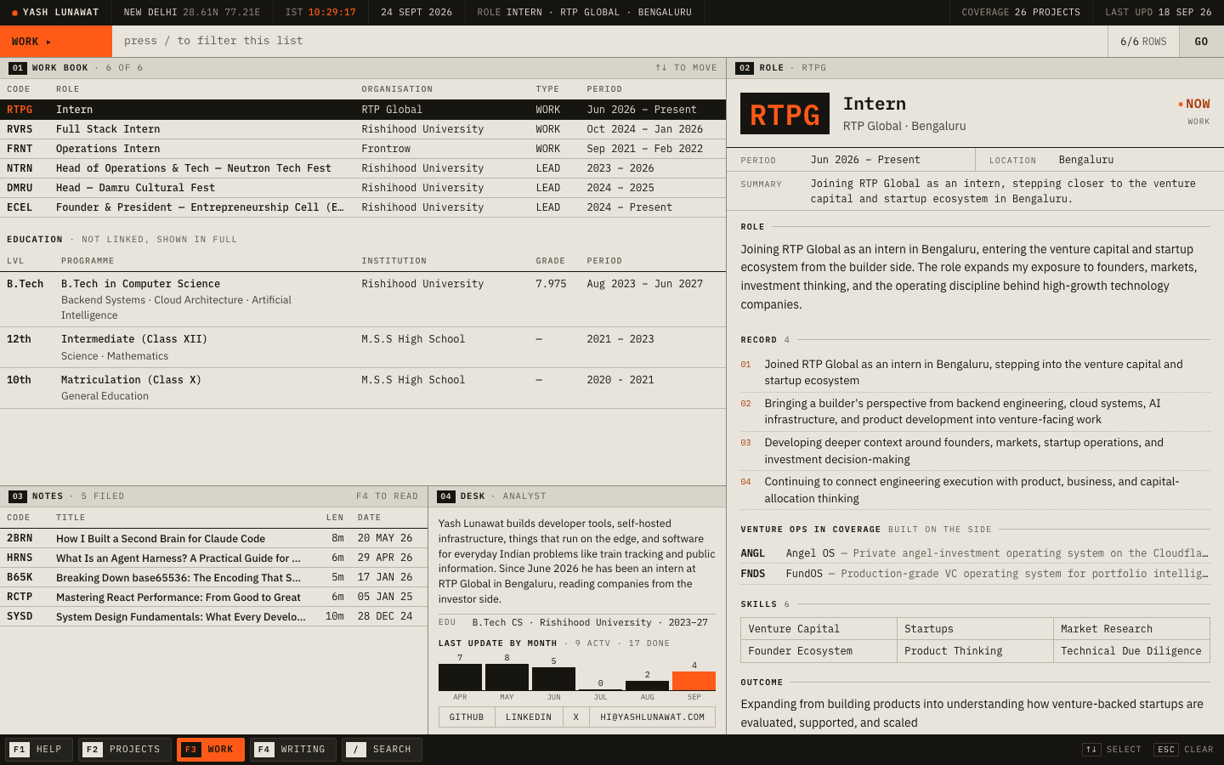Click the Founder Ecosystem skill cell
This screenshot has height=765, width=1224.
(x=819, y=651)
